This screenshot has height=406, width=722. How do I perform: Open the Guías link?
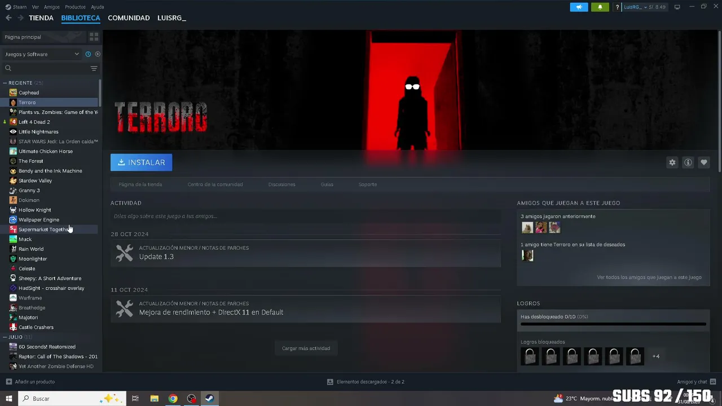pos(327,184)
